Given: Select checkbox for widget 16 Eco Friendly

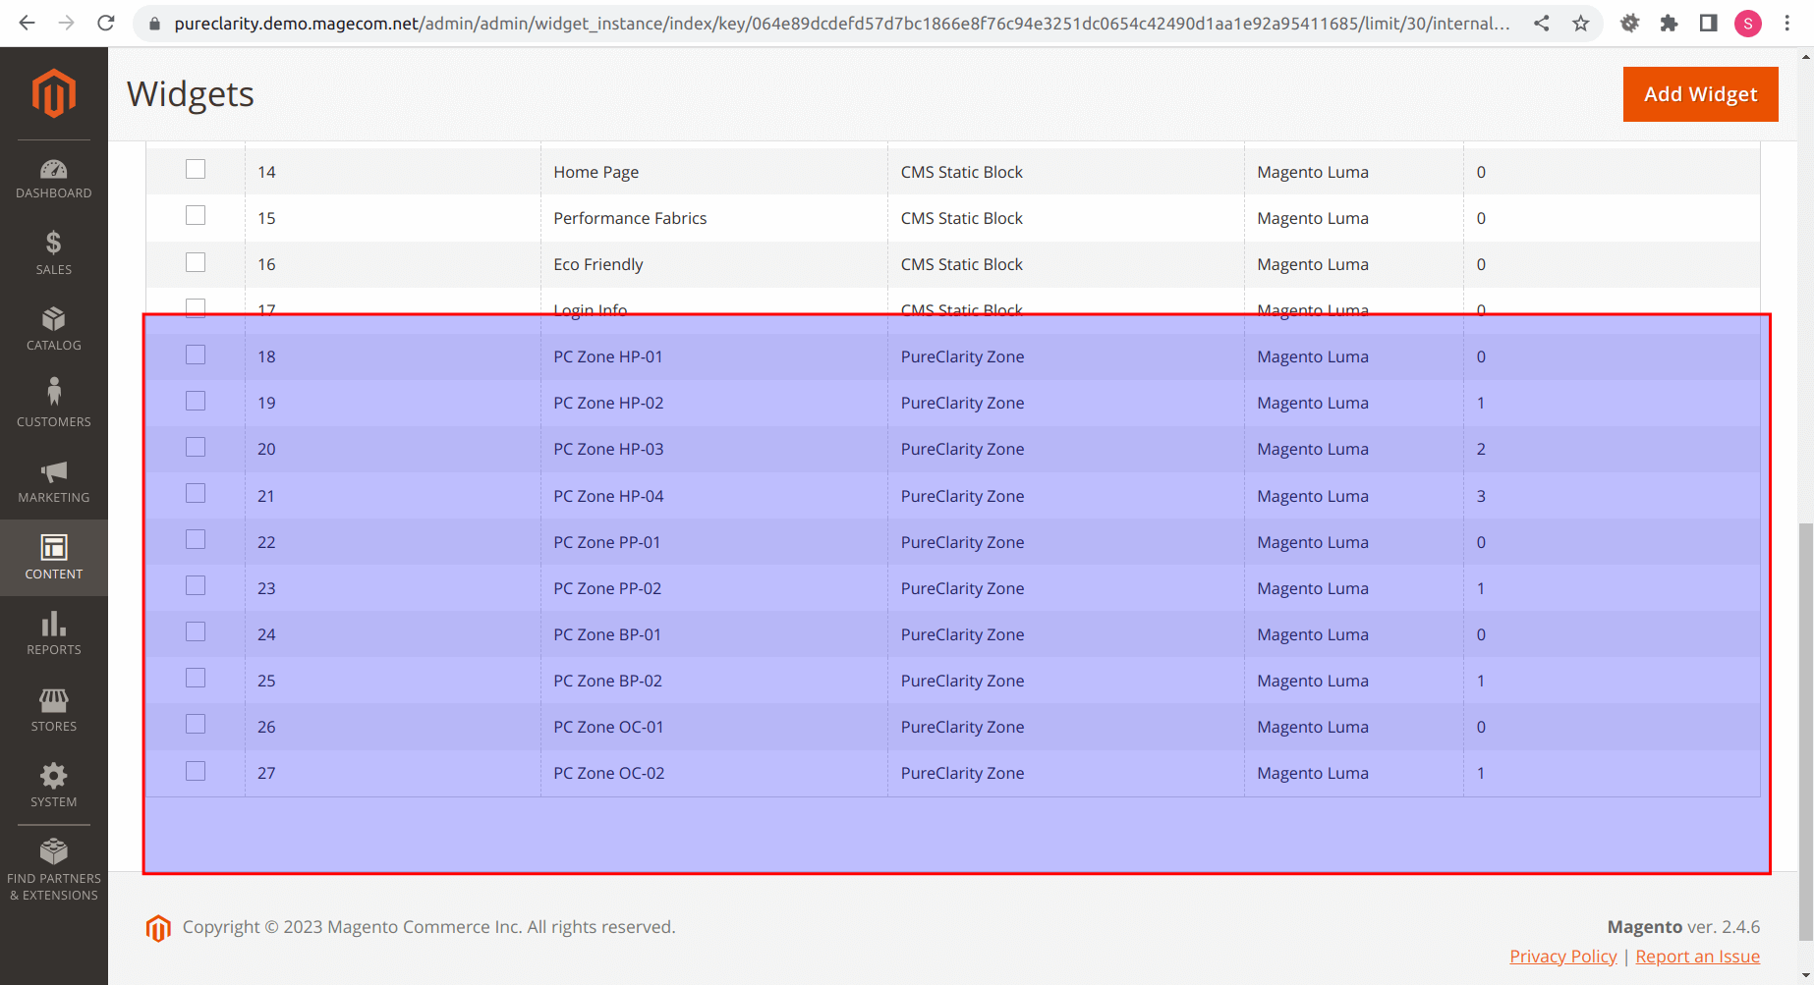Looking at the screenshot, I should 196,262.
